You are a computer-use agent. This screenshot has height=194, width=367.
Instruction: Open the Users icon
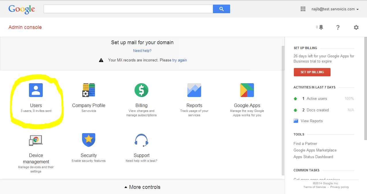pos(36,90)
